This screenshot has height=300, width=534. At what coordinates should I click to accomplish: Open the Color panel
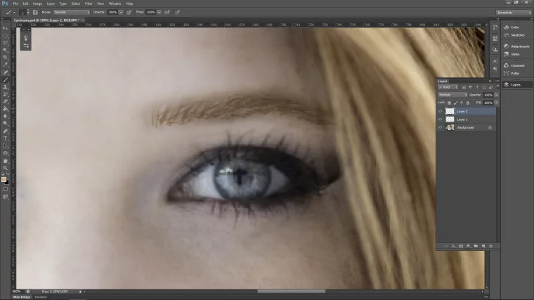[x=515, y=27]
